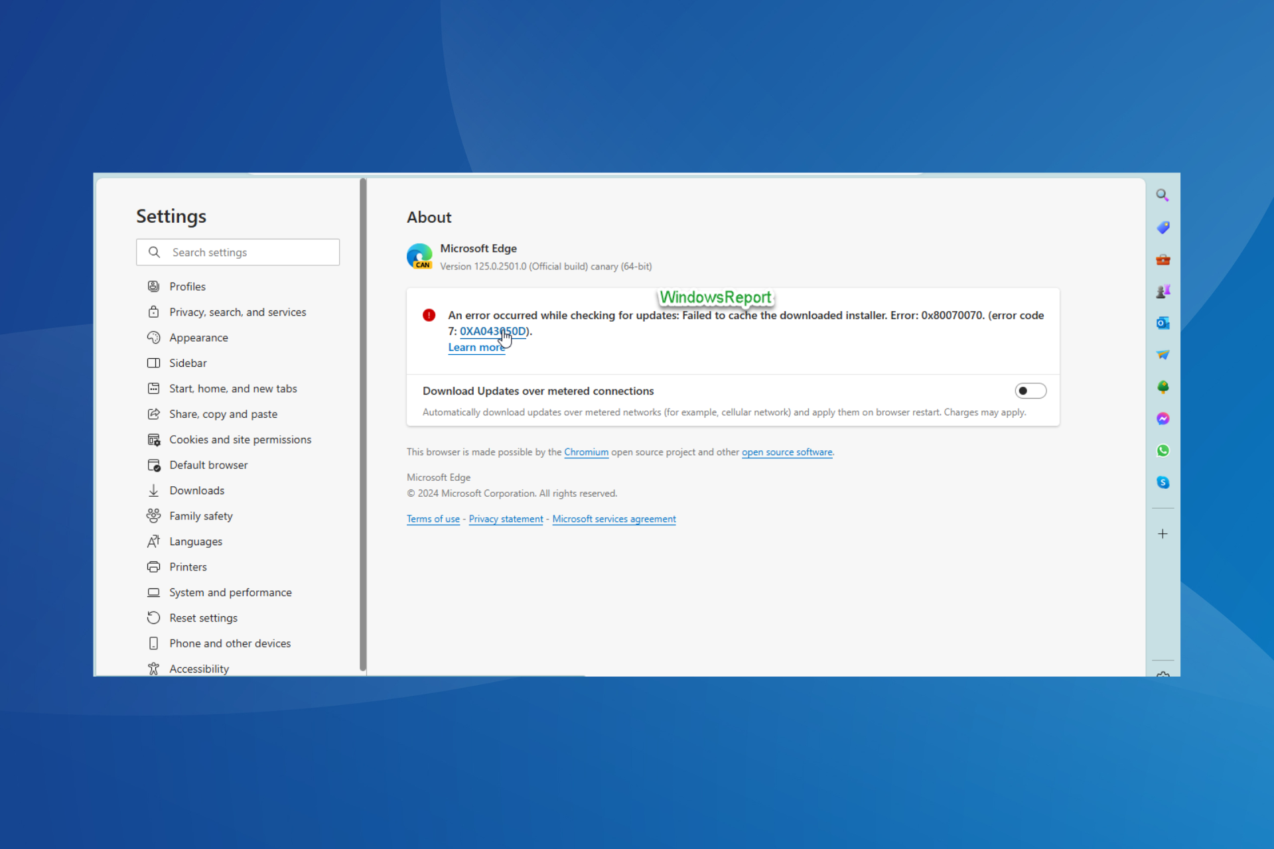This screenshot has width=1274, height=849.
Task: Click the Family safety people icon
Action: (x=153, y=516)
